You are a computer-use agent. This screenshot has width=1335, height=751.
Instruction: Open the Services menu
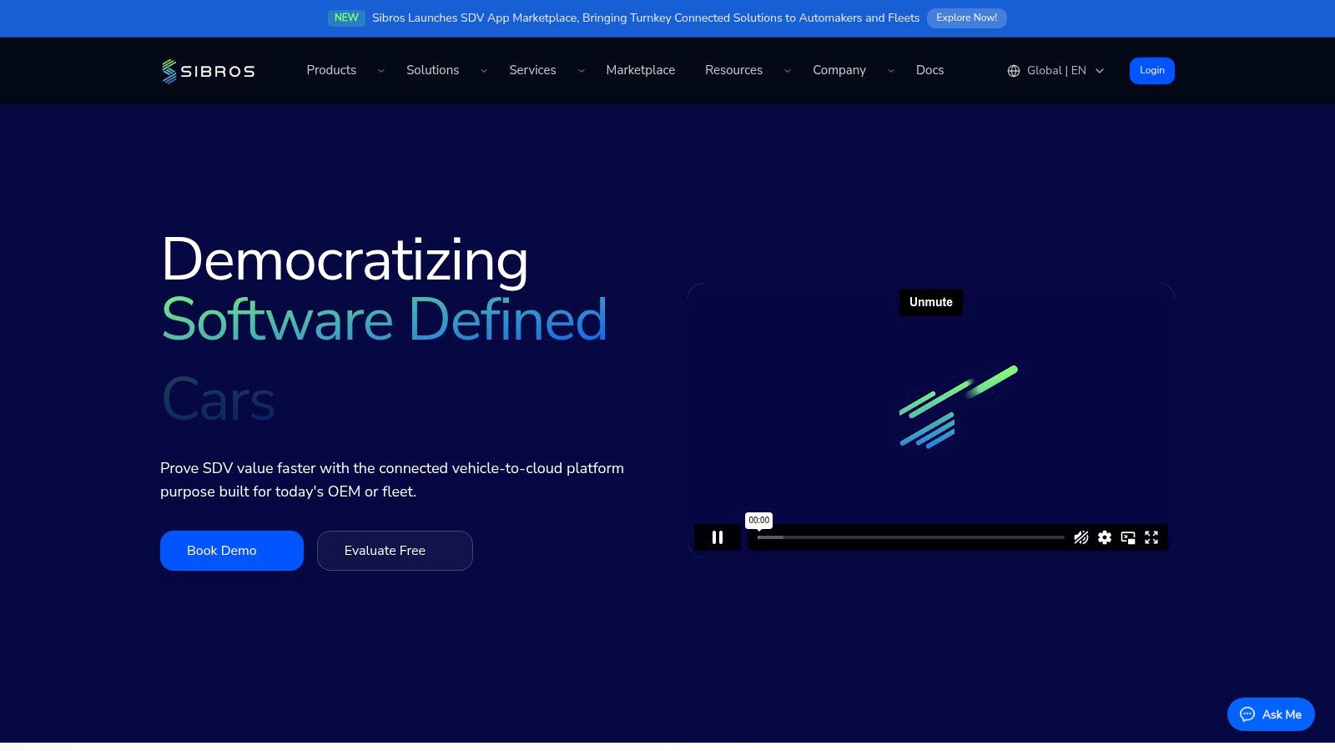532,70
